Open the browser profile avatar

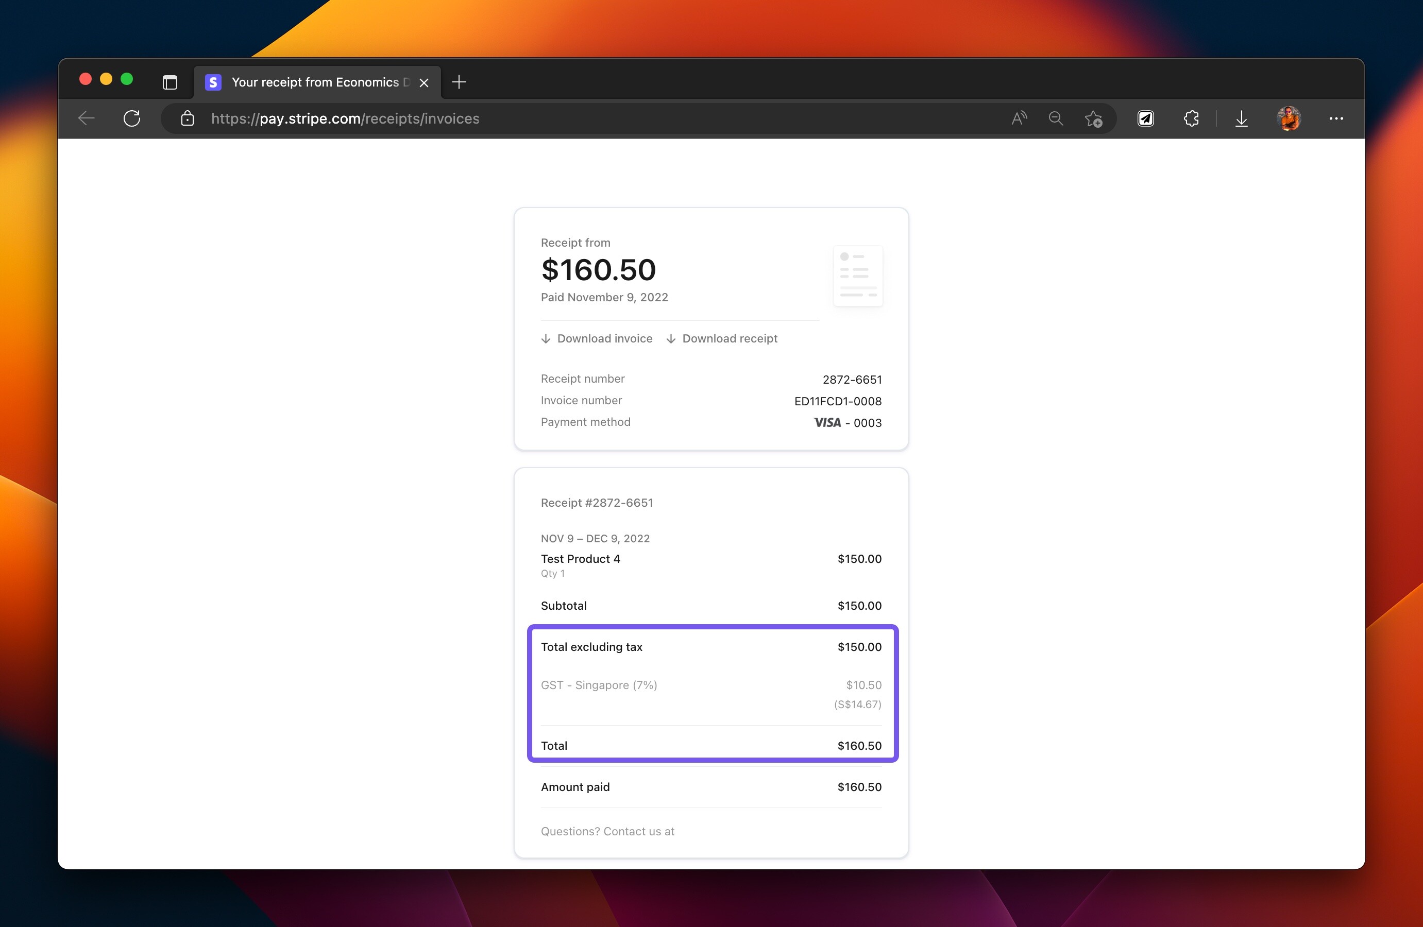click(x=1289, y=118)
